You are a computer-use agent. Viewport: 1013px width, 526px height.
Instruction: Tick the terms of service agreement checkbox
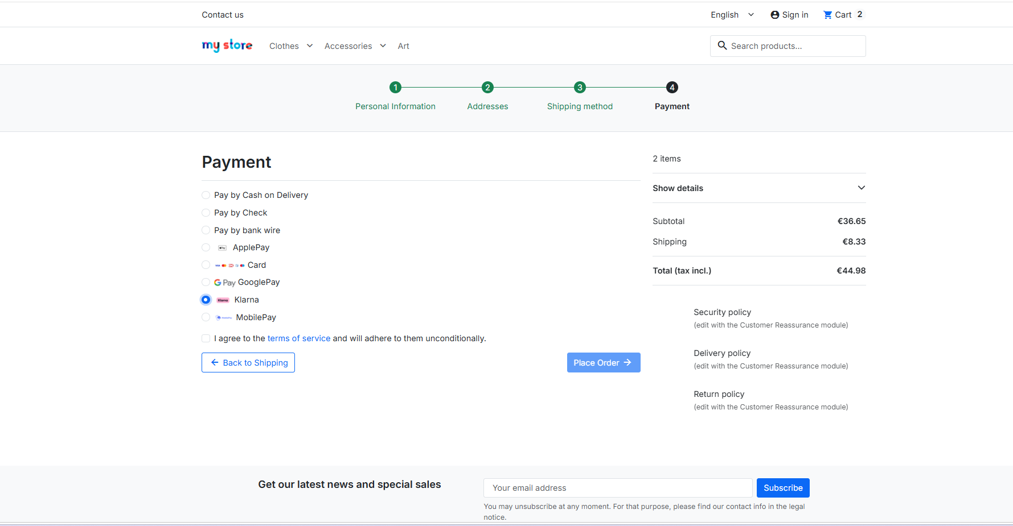coord(206,338)
